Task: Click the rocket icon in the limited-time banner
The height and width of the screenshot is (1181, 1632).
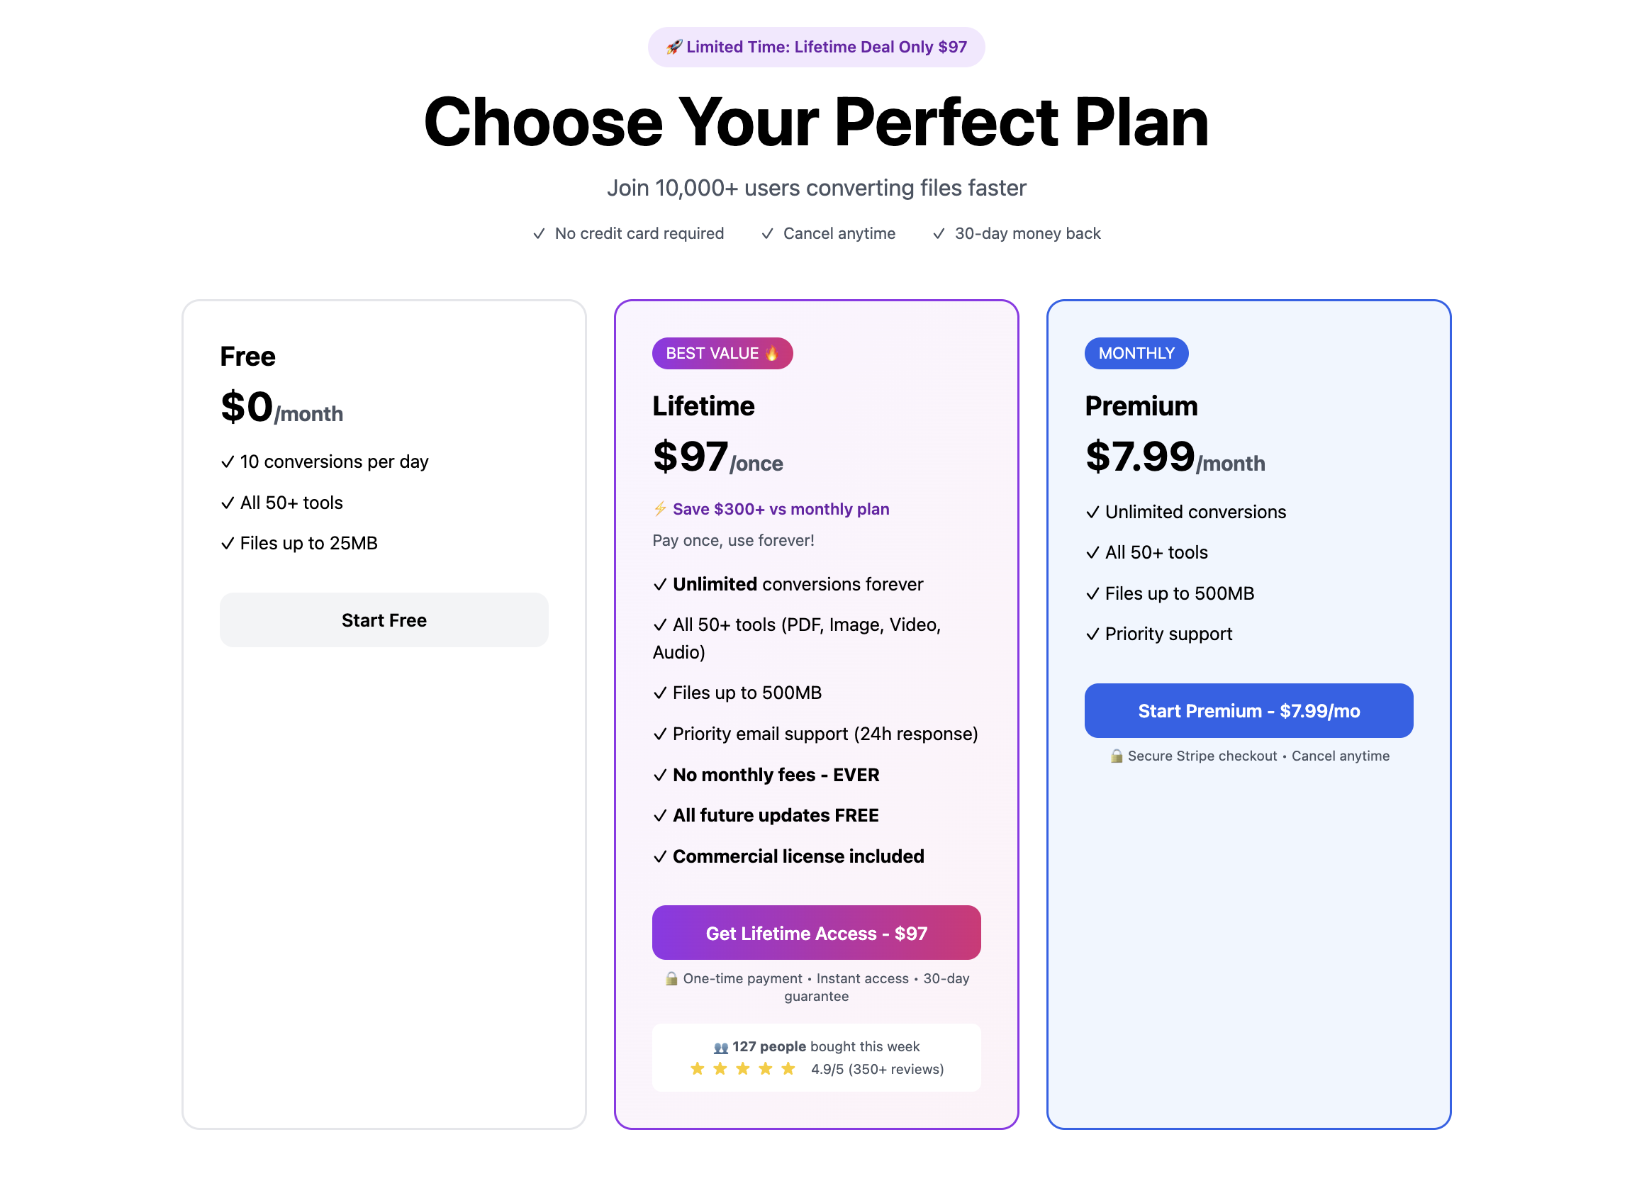Action: click(674, 47)
